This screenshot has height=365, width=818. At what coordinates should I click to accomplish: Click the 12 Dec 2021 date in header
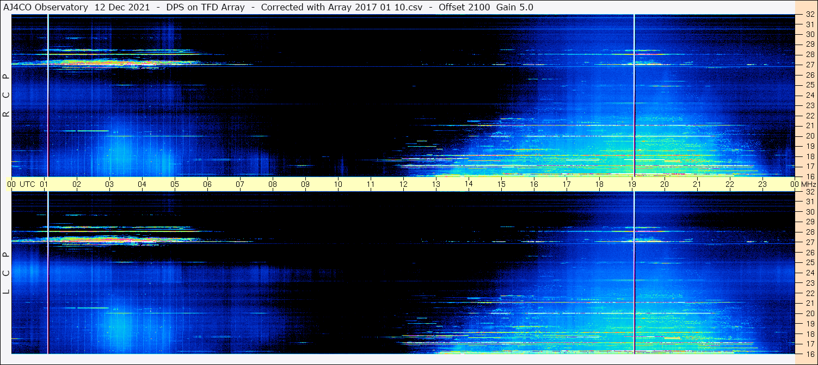[122, 7]
